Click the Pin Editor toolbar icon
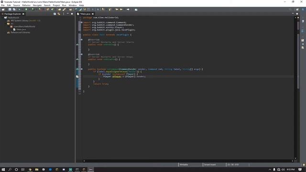Image resolution: width=306 pixels, height=172 pixels. [136, 10]
